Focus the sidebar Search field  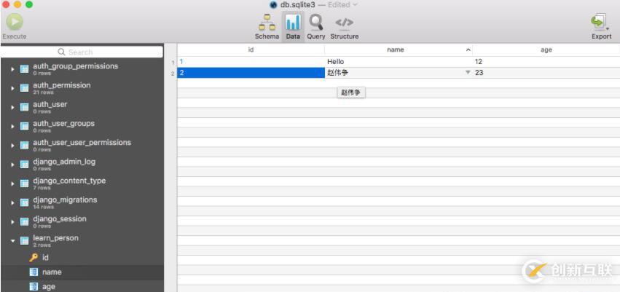coord(82,52)
